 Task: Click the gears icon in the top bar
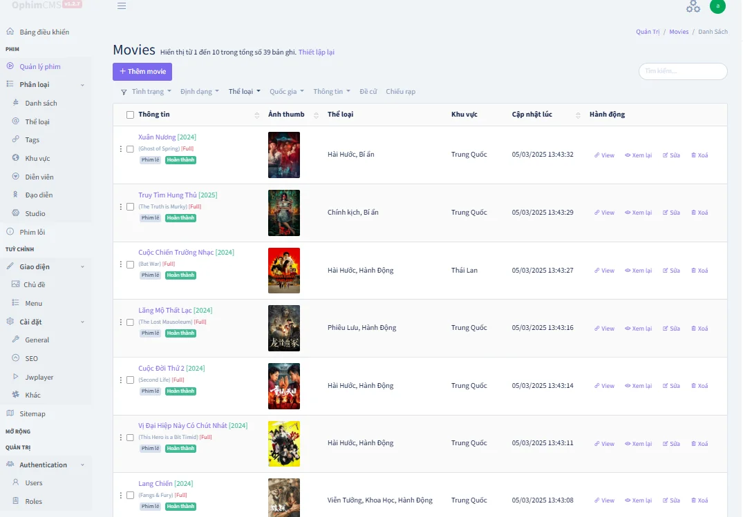click(x=693, y=7)
